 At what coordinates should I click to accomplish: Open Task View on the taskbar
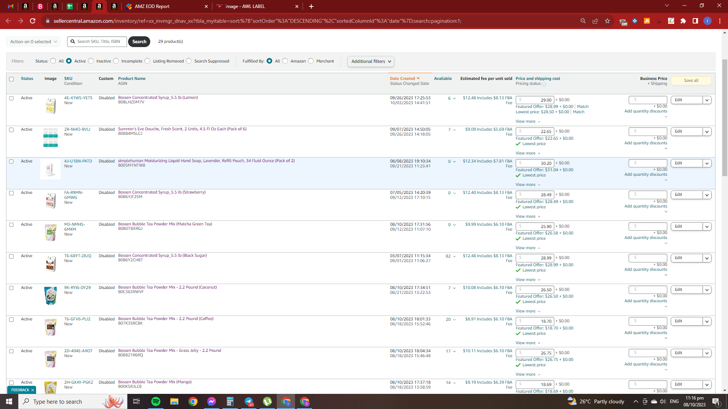[136, 401]
